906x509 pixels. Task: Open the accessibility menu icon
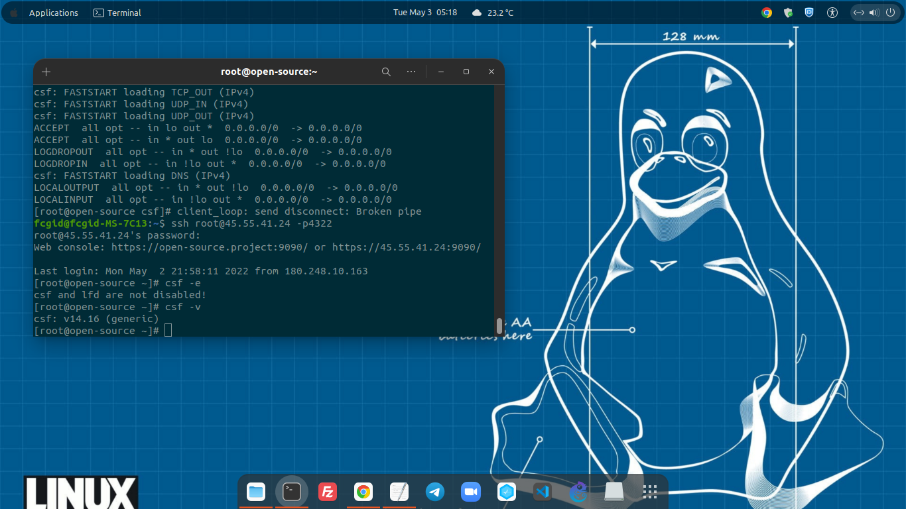pos(832,13)
